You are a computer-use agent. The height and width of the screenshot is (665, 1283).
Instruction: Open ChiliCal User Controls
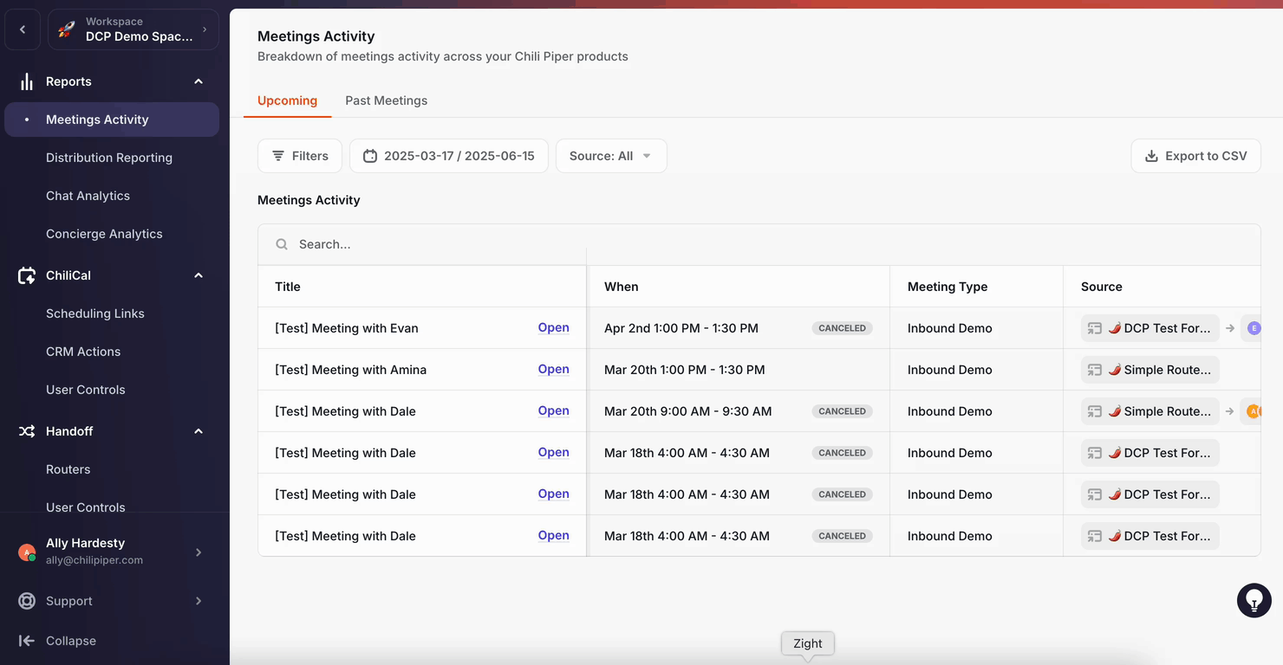(86, 390)
